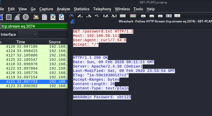Click the ETag header line
Screen dimensions: 212x116
(101, 75)
